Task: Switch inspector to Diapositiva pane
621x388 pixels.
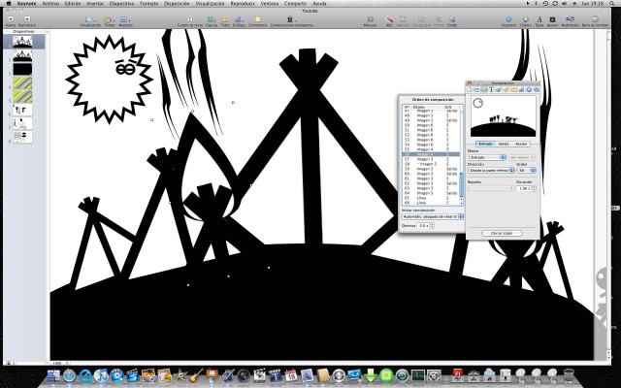Action: click(x=476, y=90)
